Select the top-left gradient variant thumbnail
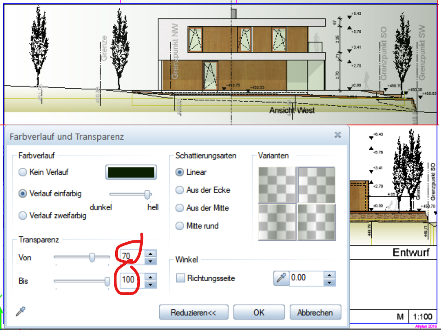 (x=277, y=185)
